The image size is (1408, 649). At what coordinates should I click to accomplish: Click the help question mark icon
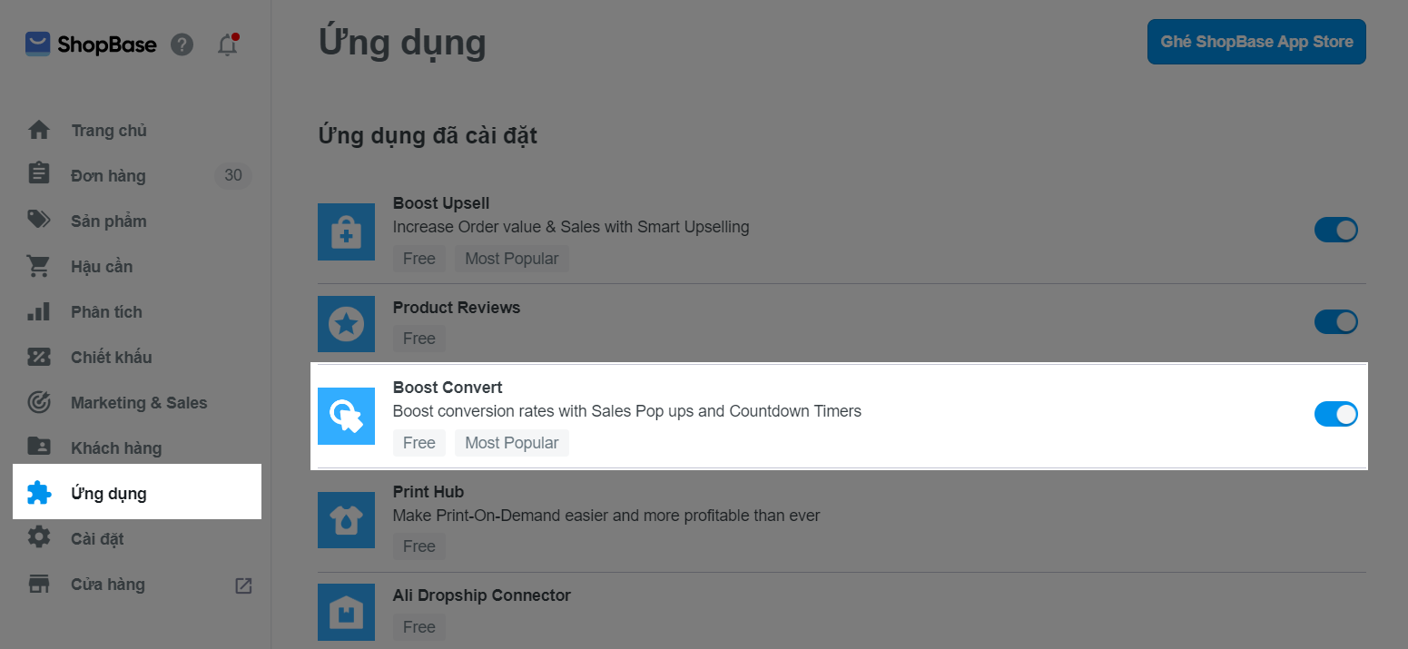tap(182, 44)
